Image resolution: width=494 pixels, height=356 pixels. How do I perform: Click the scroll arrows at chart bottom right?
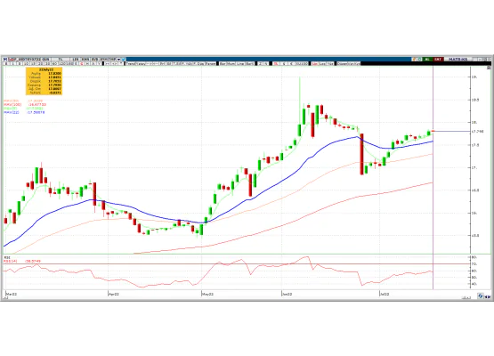pyautogui.click(x=487, y=296)
